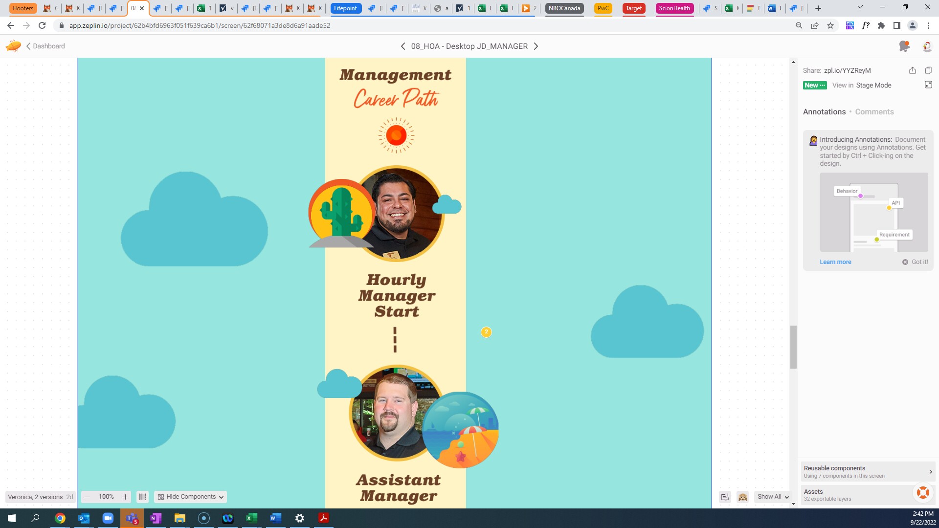Open Stage Mode fullscreen icon
The width and height of the screenshot is (939, 528).
click(928, 85)
